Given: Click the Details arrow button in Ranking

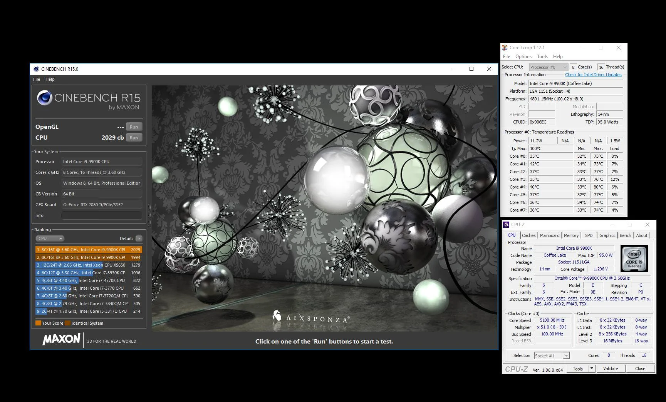Looking at the screenshot, I should tap(139, 239).
